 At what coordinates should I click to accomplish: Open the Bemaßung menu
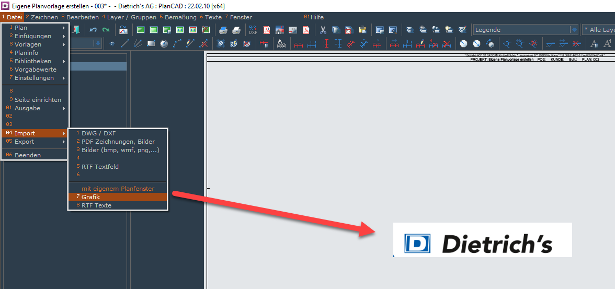point(180,17)
